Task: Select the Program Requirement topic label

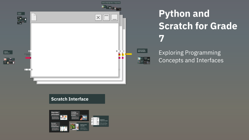Action: [x=8, y=52]
